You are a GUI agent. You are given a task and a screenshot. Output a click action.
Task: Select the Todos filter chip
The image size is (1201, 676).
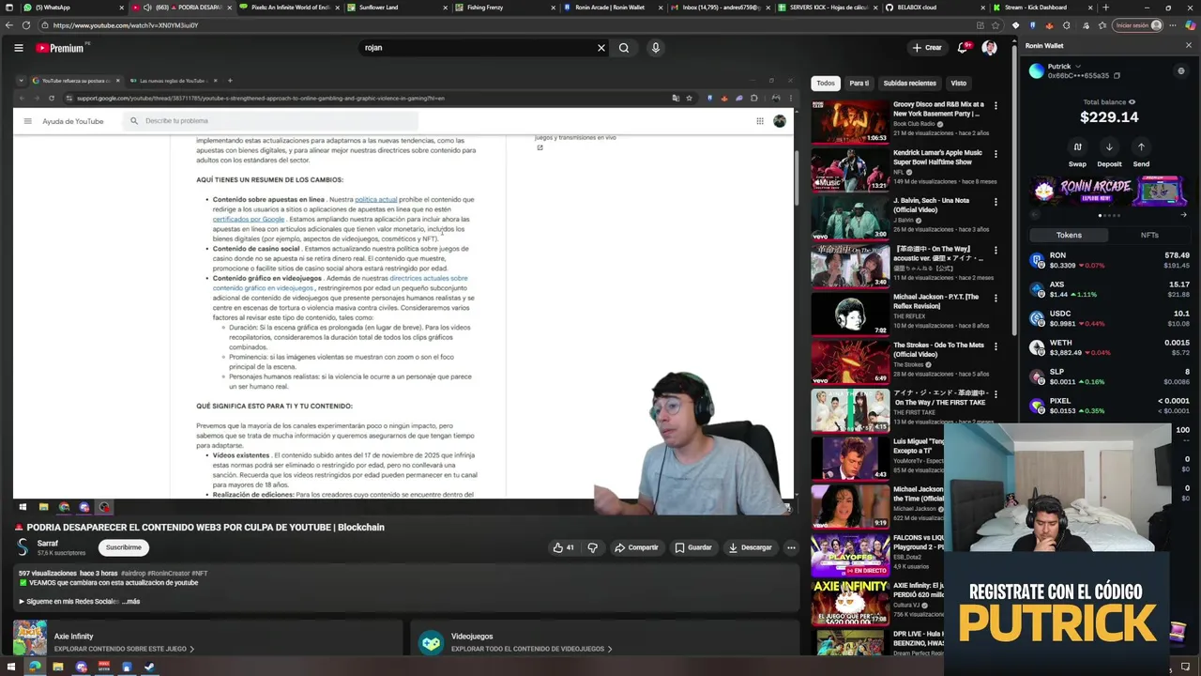(825, 83)
